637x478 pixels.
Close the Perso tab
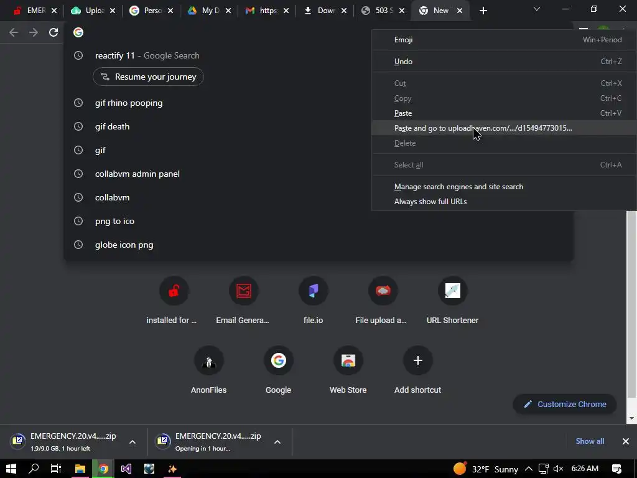pos(170,11)
